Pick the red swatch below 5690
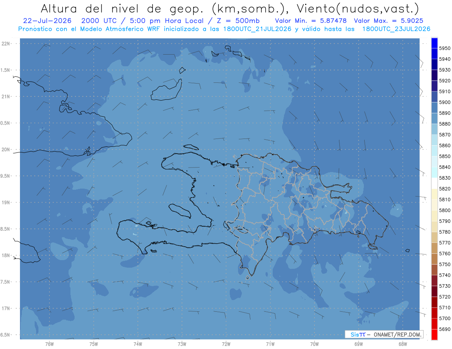Viewport: 452px width, 349px height. pyautogui.click(x=434, y=334)
